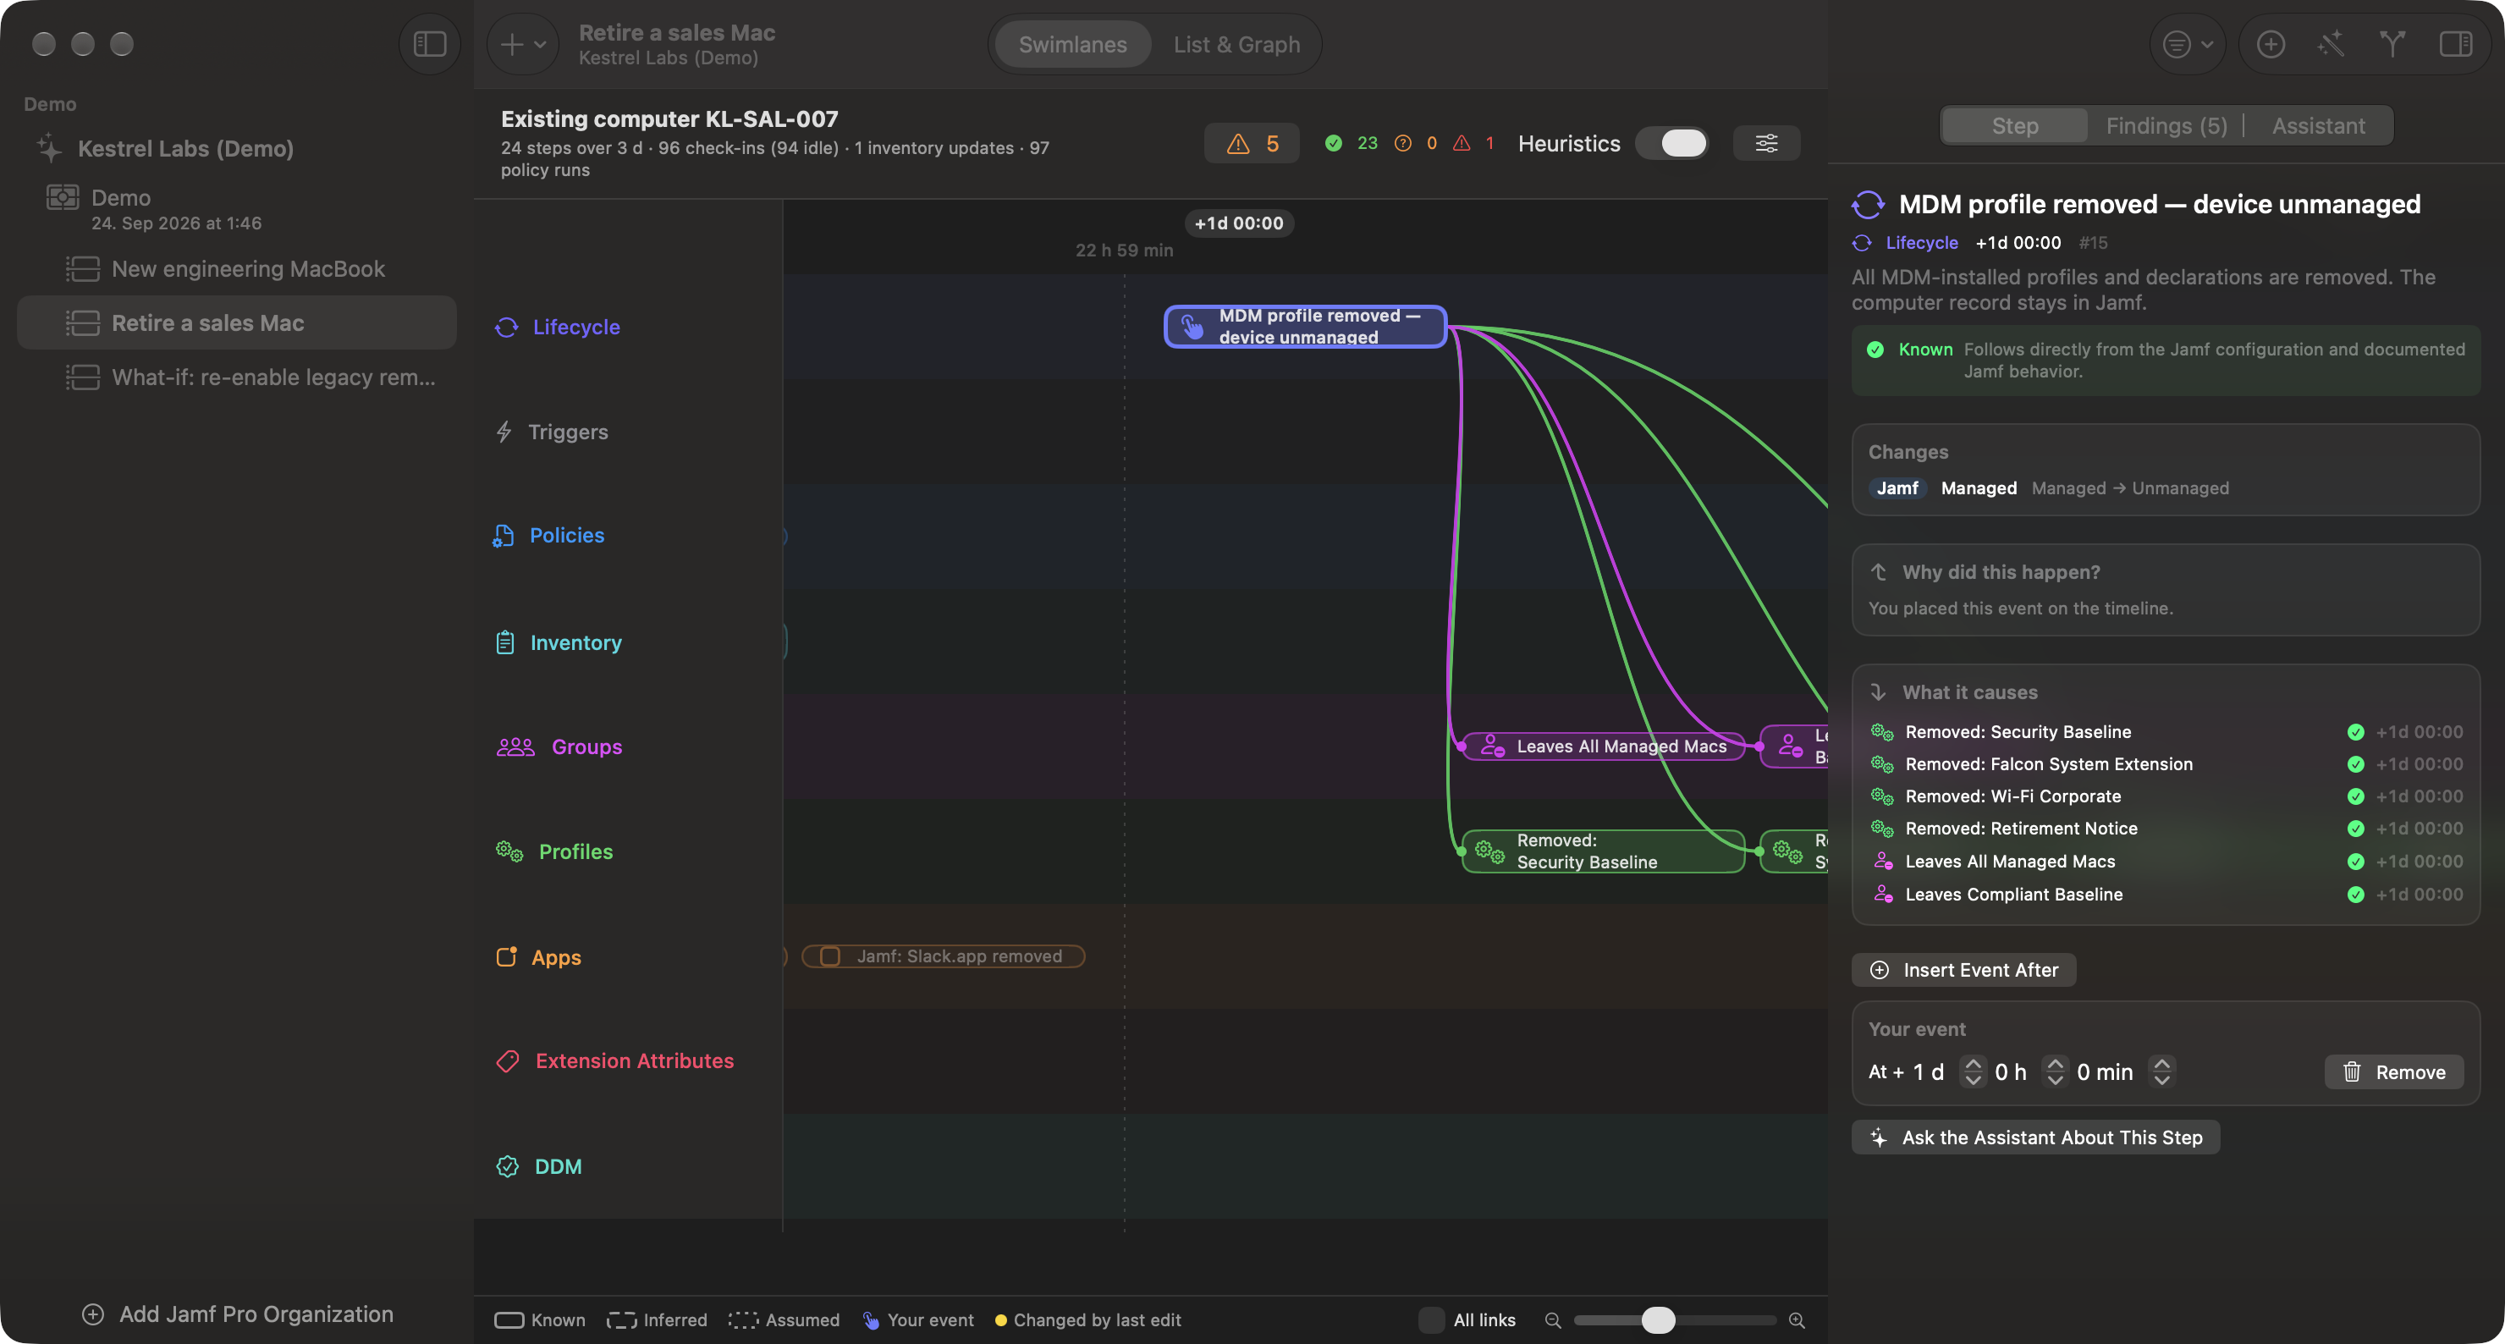Open the plus add menu in toolbar
This screenshot has height=1344, width=2505.
[x=522, y=44]
